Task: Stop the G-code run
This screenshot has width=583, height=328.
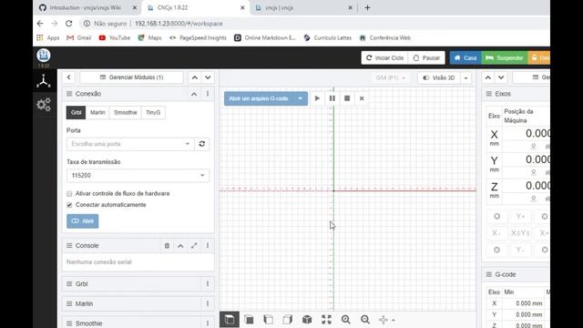Action: tap(347, 98)
